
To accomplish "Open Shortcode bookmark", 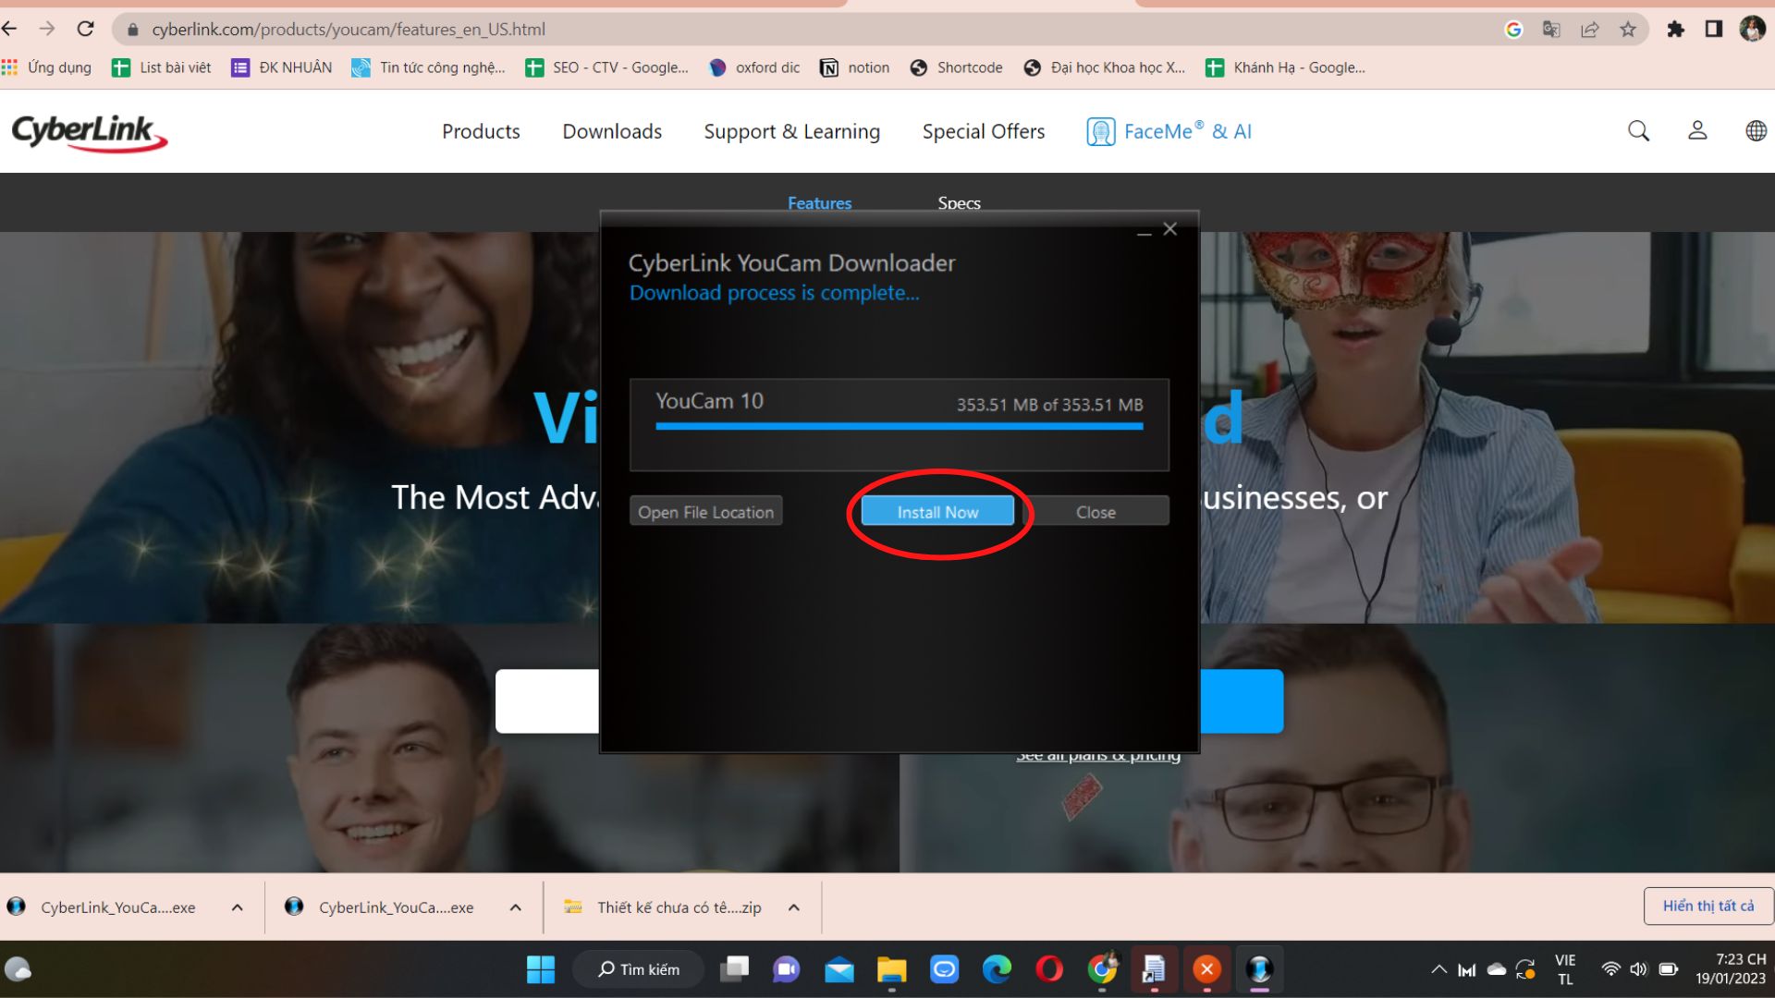I will [x=957, y=67].
